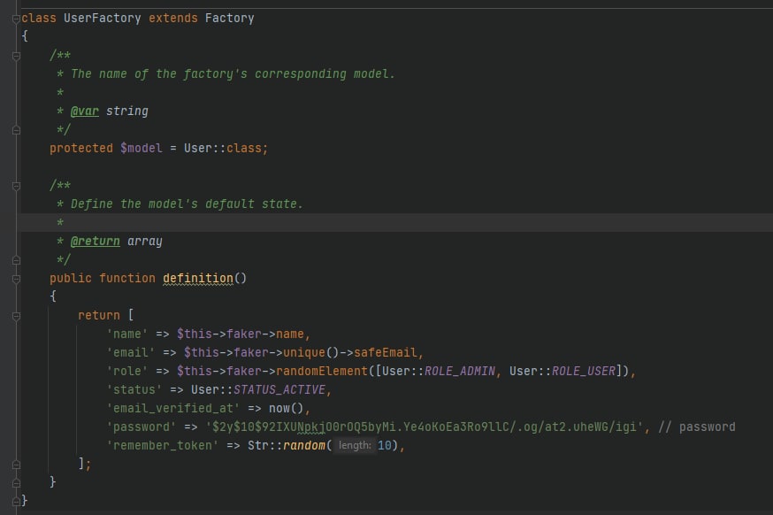Click the 'remember_token' key
The width and height of the screenshot is (773, 515).
click(x=162, y=445)
